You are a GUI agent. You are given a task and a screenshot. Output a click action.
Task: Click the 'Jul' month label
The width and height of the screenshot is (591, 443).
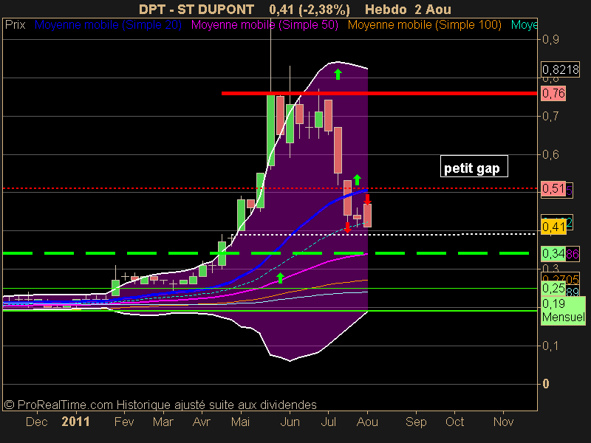pos(328,422)
